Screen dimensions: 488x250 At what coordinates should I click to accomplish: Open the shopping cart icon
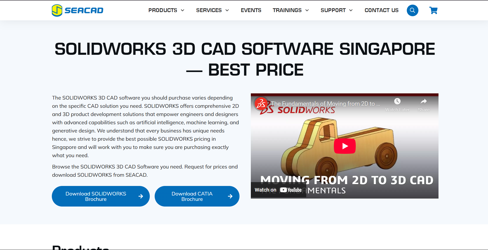pyautogui.click(x=433, y=11)
